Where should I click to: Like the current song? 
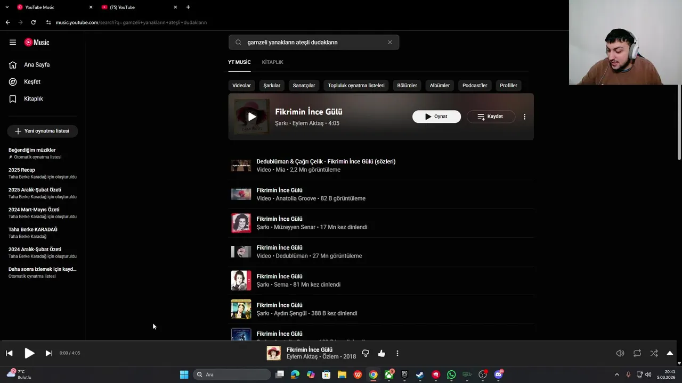pos(381,353)
